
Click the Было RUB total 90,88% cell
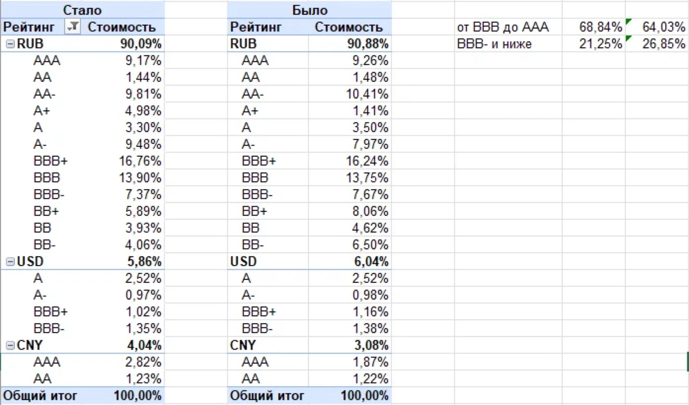click(350, 43)
